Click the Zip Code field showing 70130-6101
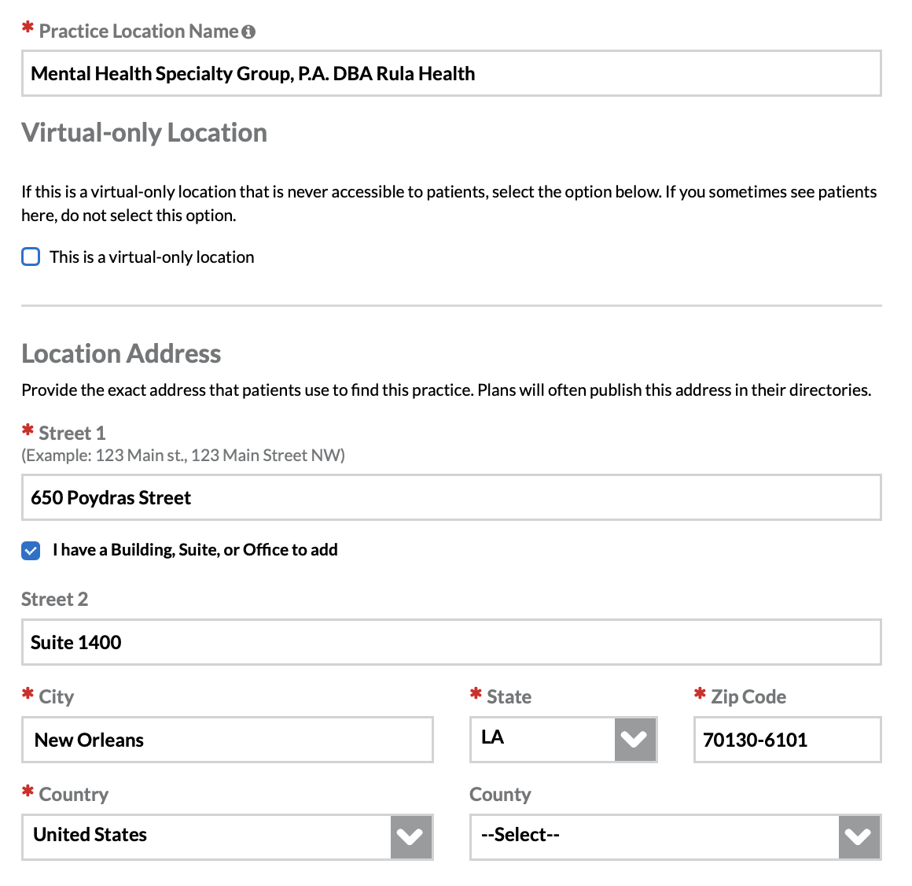912x886 pixels. pos(787,740)
